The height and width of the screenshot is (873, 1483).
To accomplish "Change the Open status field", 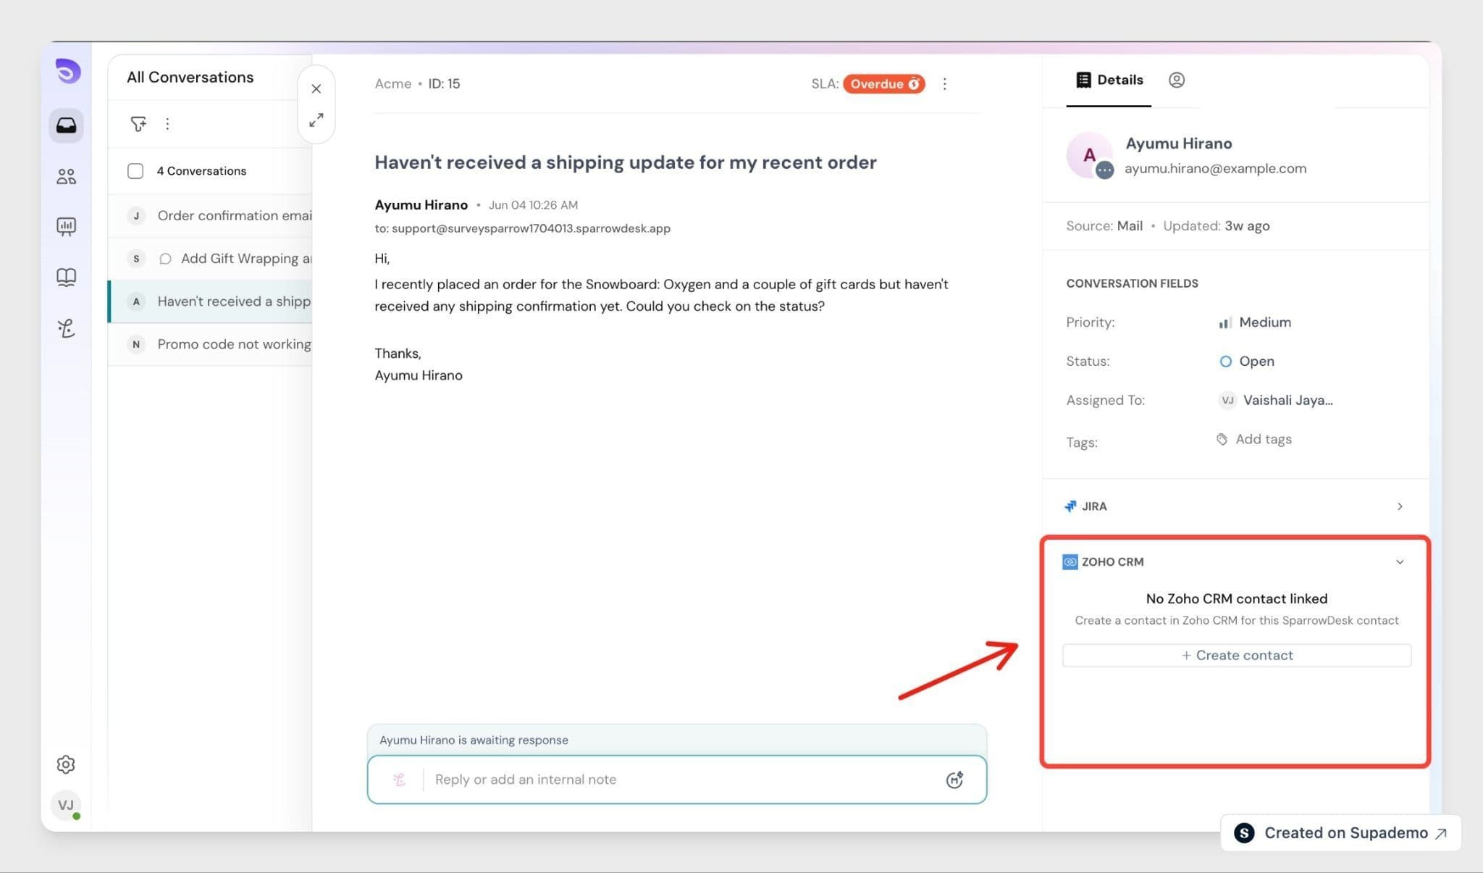I will coord(1247,362).
